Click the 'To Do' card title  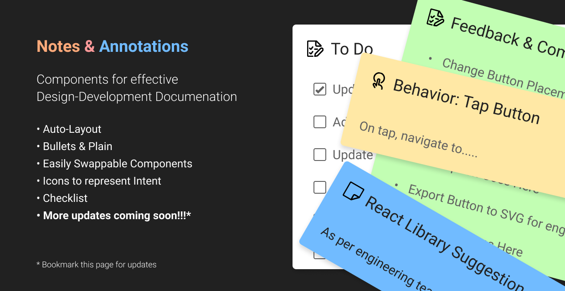pos(352,49)
